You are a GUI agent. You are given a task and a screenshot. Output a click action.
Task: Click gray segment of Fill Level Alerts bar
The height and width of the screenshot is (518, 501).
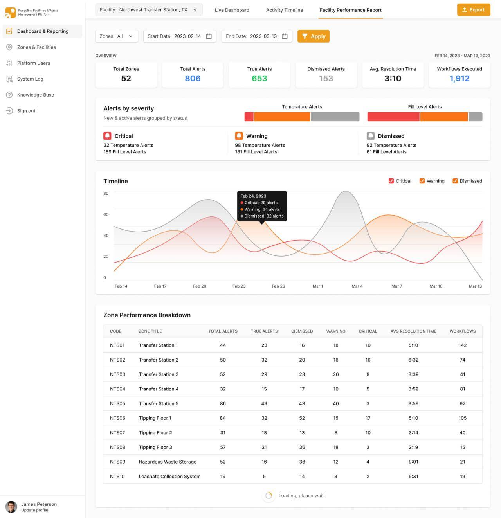click(476, 117)
